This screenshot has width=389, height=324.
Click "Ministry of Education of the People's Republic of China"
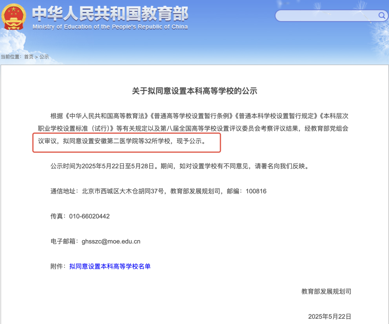[x=110, y=27]
